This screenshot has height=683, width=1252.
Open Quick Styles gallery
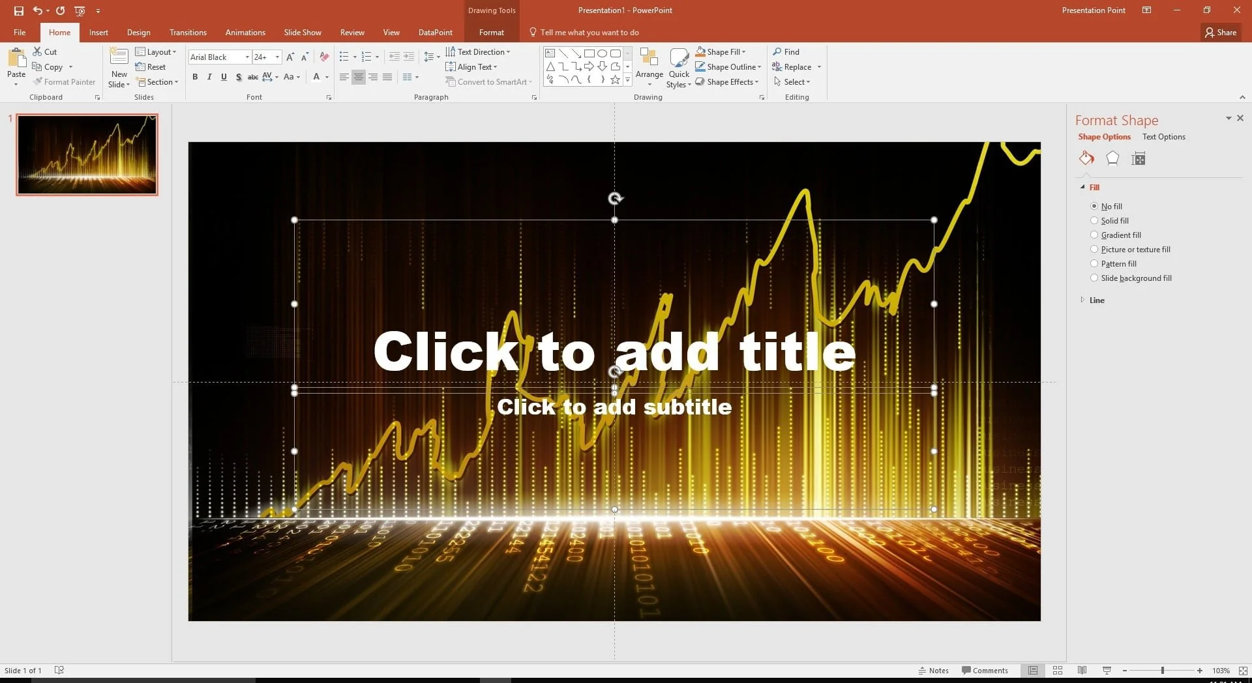678,68
